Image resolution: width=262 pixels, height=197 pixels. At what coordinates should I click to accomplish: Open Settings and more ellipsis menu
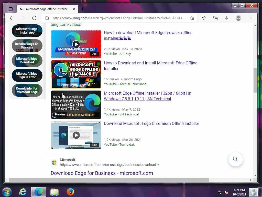pos(250,18)
